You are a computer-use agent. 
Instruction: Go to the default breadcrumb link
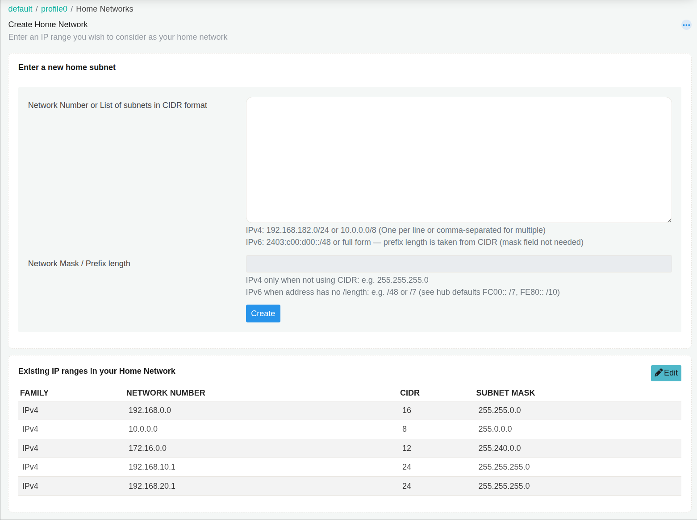coord(20,9)
